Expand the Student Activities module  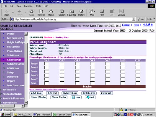13,94
